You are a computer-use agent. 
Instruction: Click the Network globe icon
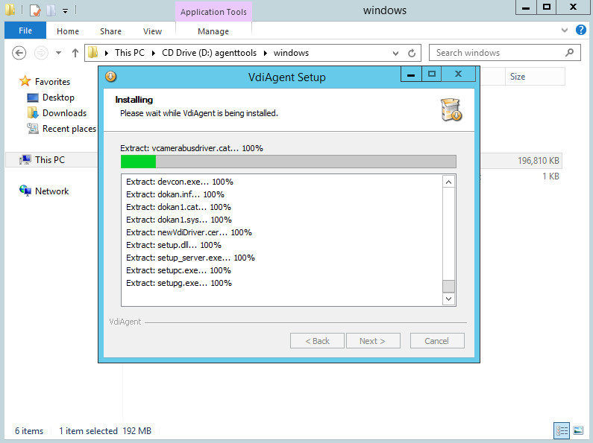point(25,191)
